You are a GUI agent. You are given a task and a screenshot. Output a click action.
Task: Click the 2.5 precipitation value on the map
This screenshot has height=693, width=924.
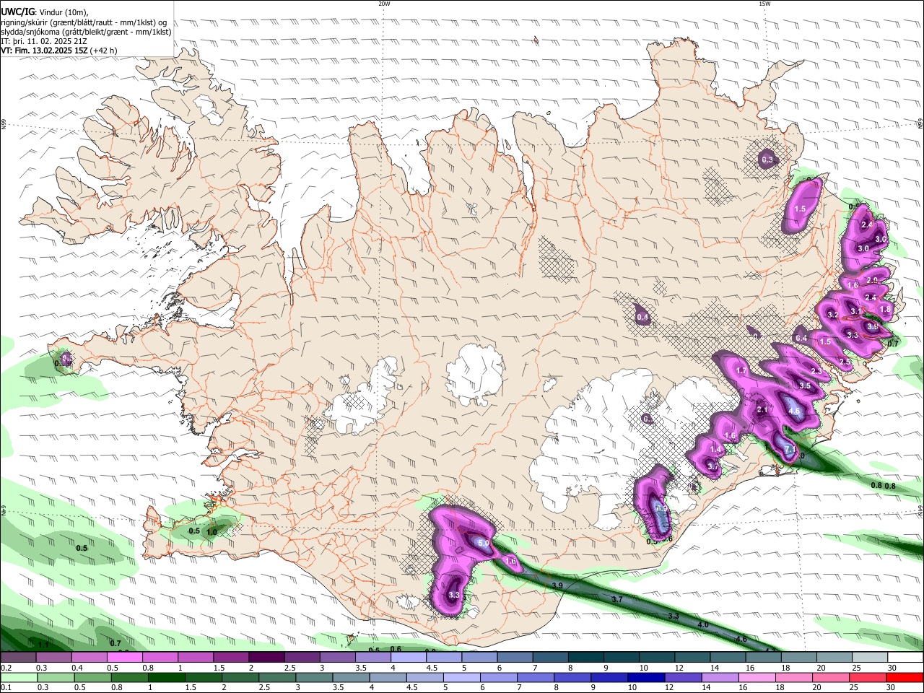coord(845,362)
